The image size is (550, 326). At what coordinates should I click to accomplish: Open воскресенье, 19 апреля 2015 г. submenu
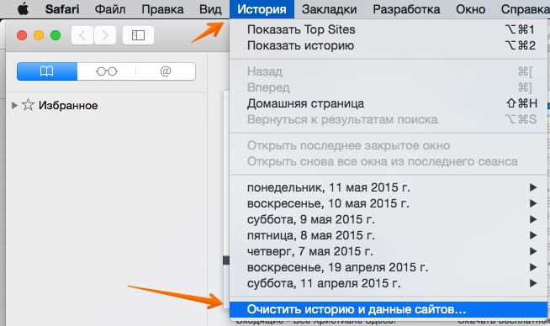pyautogui.click(x=389, y=267)
